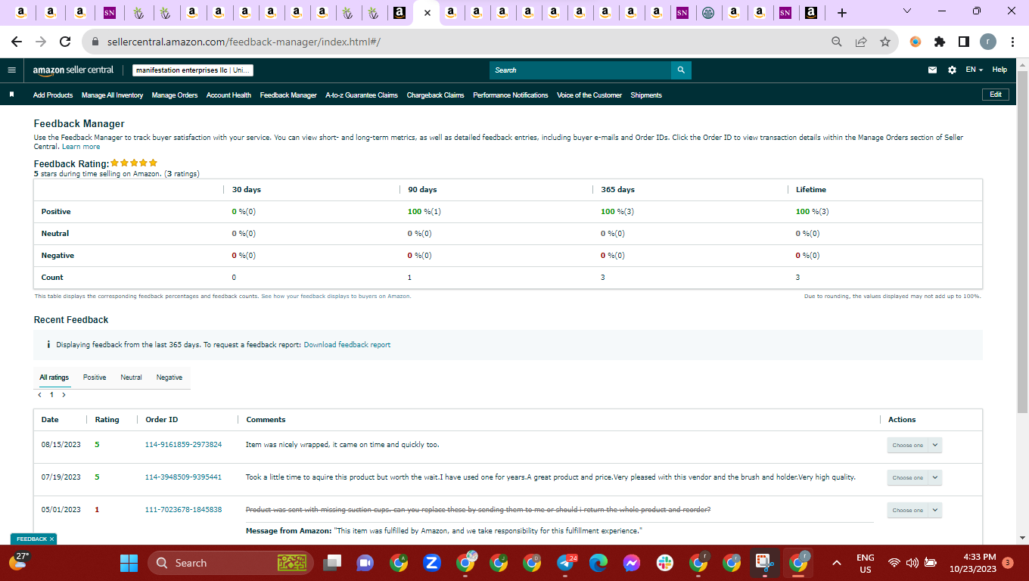Bookmark this page with the star icon
This screenshot has width=1029, height=581.
[885, 42]
